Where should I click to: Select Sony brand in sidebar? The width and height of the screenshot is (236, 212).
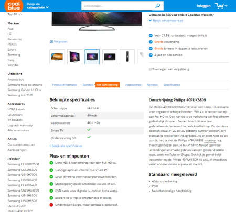(11, 60)
